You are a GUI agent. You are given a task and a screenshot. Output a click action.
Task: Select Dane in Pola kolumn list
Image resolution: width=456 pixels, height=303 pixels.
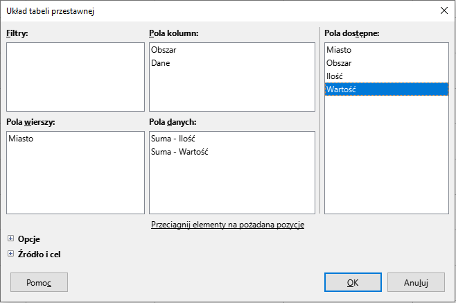(x=160, y=63)
